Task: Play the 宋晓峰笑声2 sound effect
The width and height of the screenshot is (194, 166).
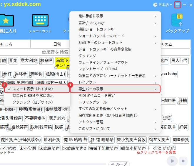Action: tap(74, 148)
